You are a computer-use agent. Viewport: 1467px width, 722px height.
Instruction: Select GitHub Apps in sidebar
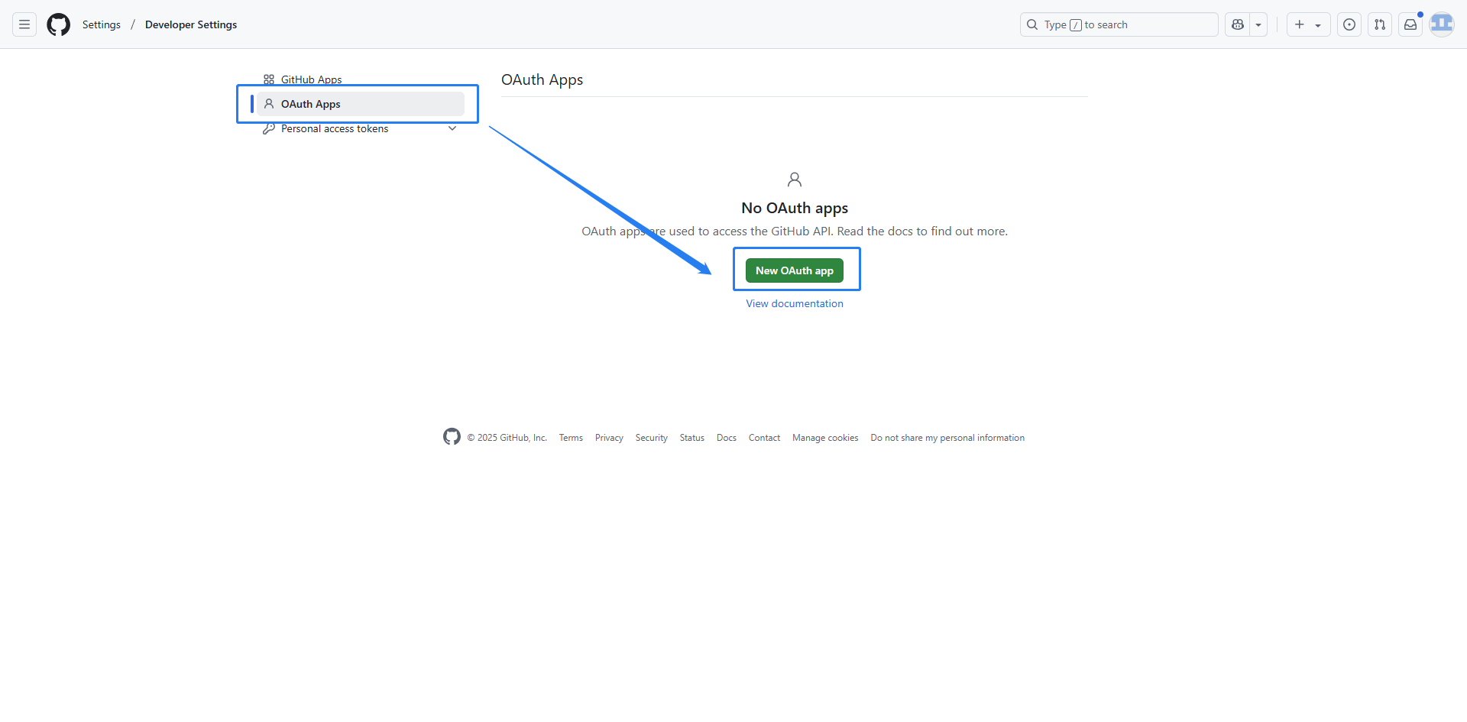tap(311, 79)
